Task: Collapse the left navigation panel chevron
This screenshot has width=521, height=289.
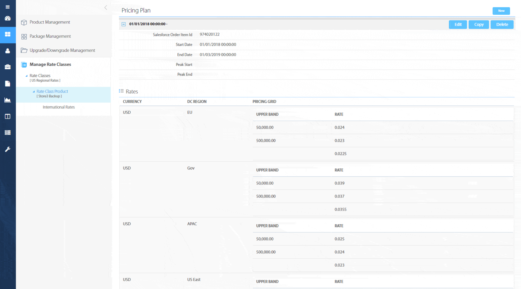Action: pyautogui.click(x=106, y=7)
